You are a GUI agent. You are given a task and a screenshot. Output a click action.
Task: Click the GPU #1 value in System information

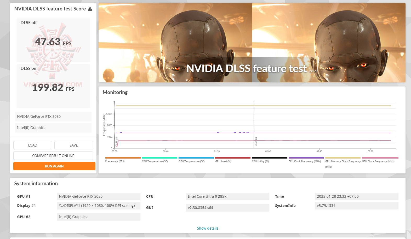[99, 196]
